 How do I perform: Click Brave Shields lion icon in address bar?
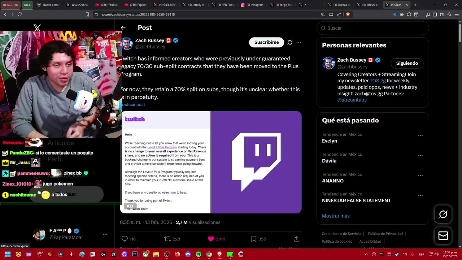(x=348, y=14)
